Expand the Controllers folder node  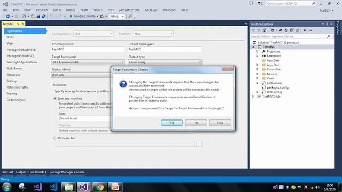coord(258,69)
